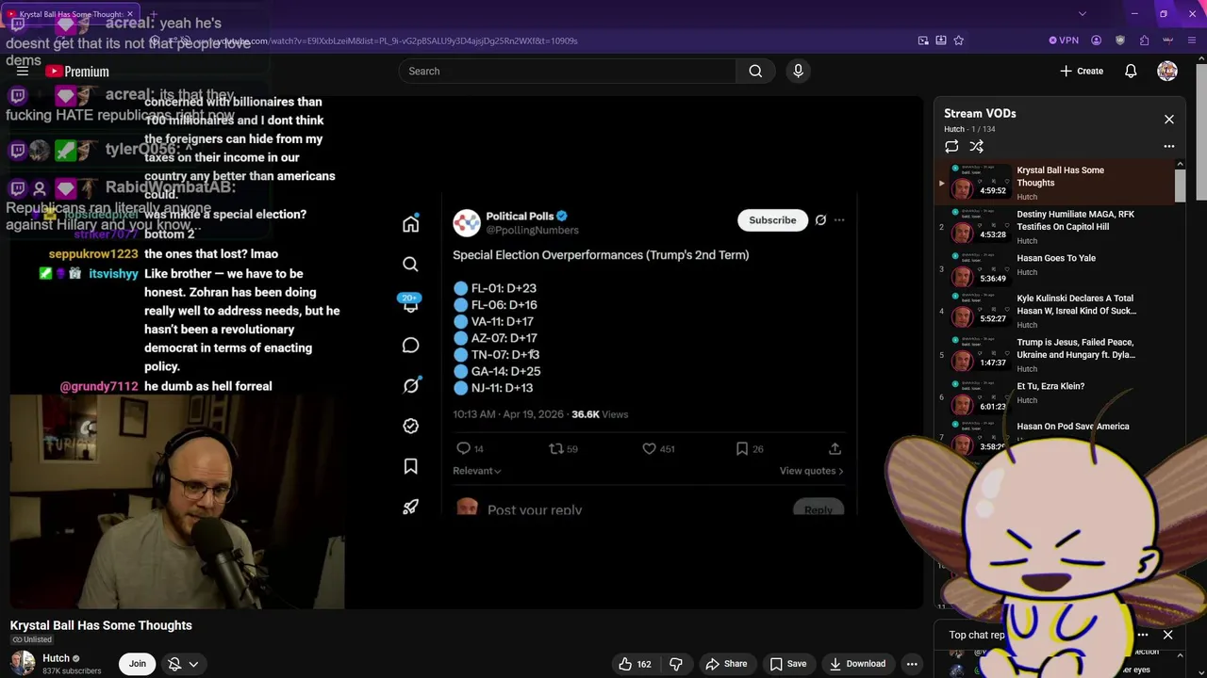Viewport: 1207px width, 678px height.
Task: Bookmark the tweet showing 26 saves
Action: click(742, 449)
